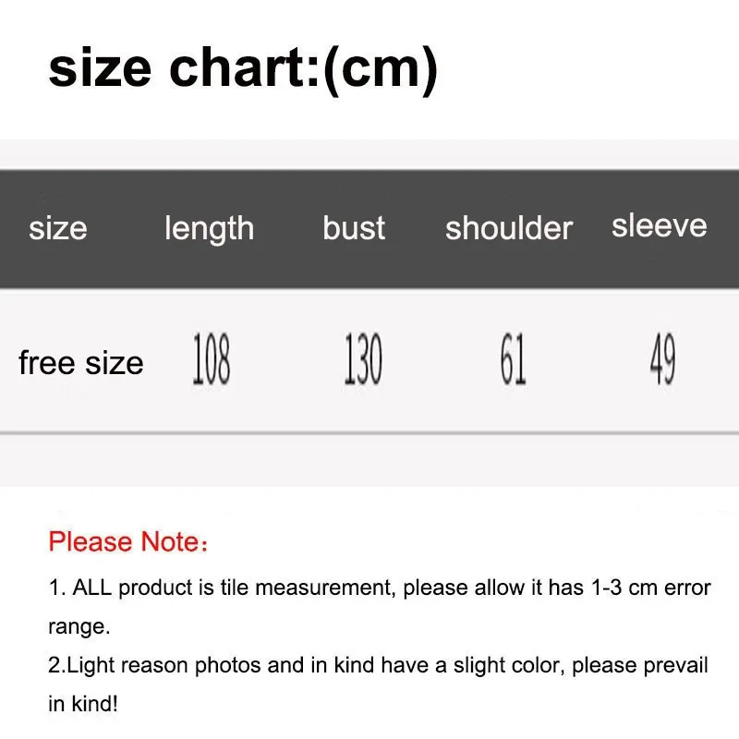The height and width of the screenshot is (739, 739).
Task: Select the "bust" column header
Action: point(354,227)
